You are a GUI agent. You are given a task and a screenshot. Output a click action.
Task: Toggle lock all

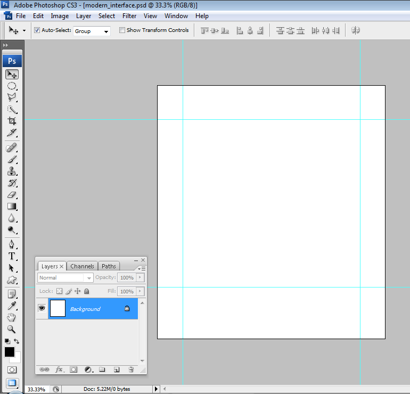click(x=87, y=291)
